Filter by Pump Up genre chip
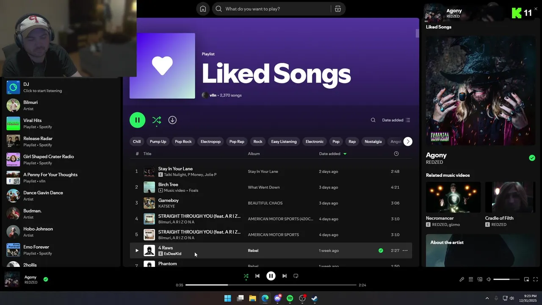 click(x=158, y=141)
